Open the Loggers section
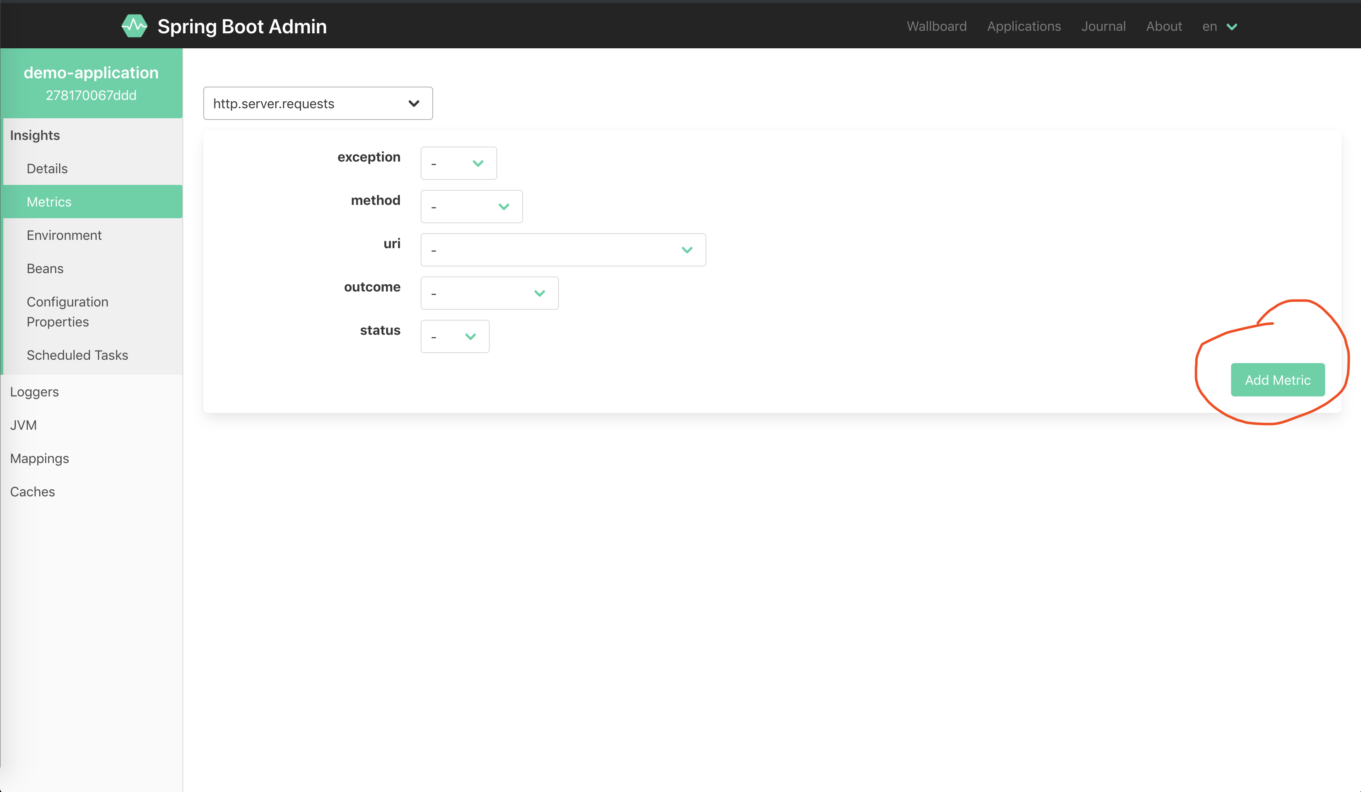1361x792 pixels. pos(34,392)
